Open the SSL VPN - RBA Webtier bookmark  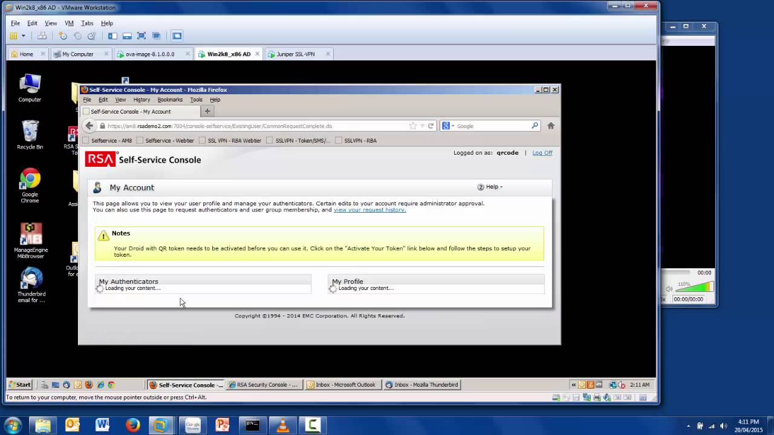pos(230,140)
